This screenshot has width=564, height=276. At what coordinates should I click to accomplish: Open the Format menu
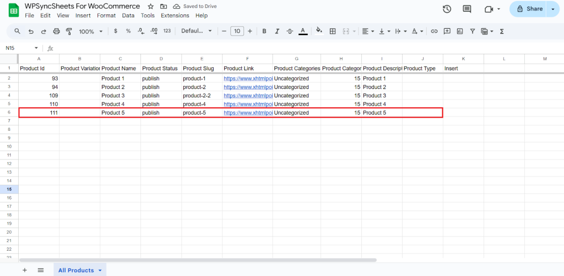(106, 15)
